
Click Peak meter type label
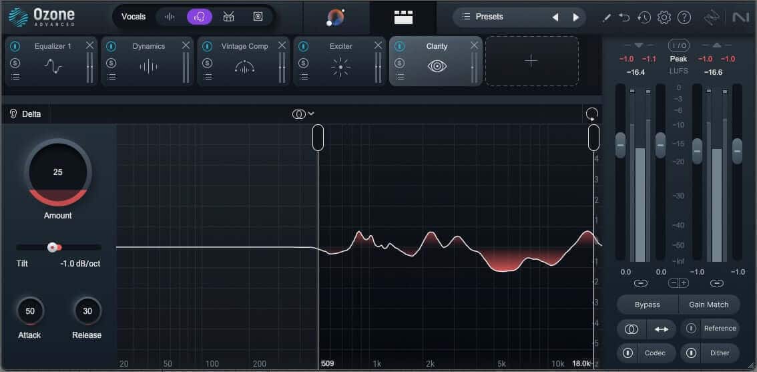pyautogui.click(x=679, y=59)
